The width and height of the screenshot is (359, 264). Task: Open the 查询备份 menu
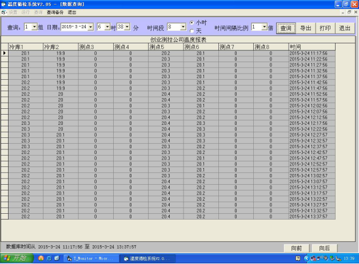pos(55,13)
